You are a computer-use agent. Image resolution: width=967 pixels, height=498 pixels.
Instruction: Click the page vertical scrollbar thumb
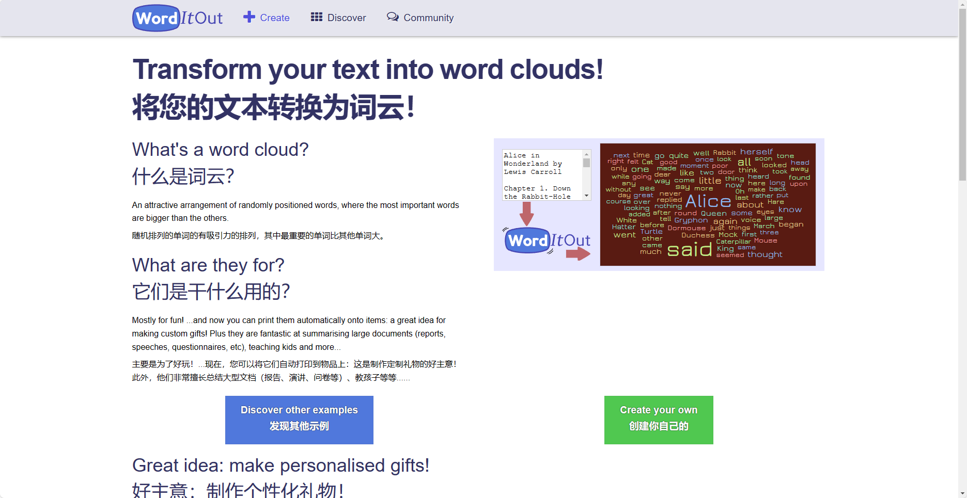tap(962, 94)
